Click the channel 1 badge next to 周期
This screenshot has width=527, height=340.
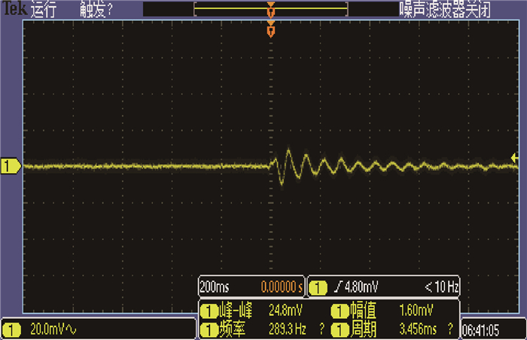point(339,329)
